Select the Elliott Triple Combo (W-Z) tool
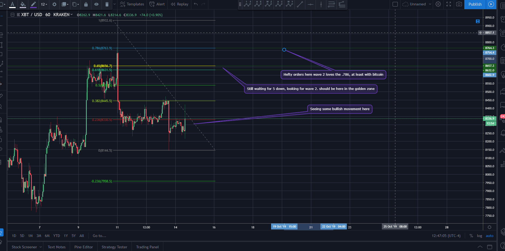The width and height of the screenshot is (505, 251). point(268,4)
